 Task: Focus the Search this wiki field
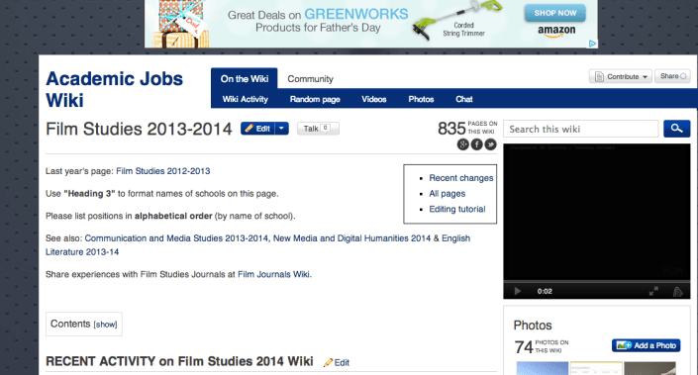click(x=581, y=129)
